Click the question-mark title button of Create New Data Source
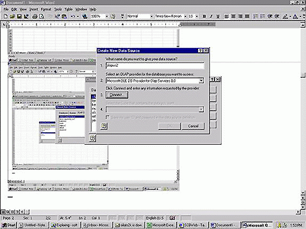306x229 pixels. (200, 50)
